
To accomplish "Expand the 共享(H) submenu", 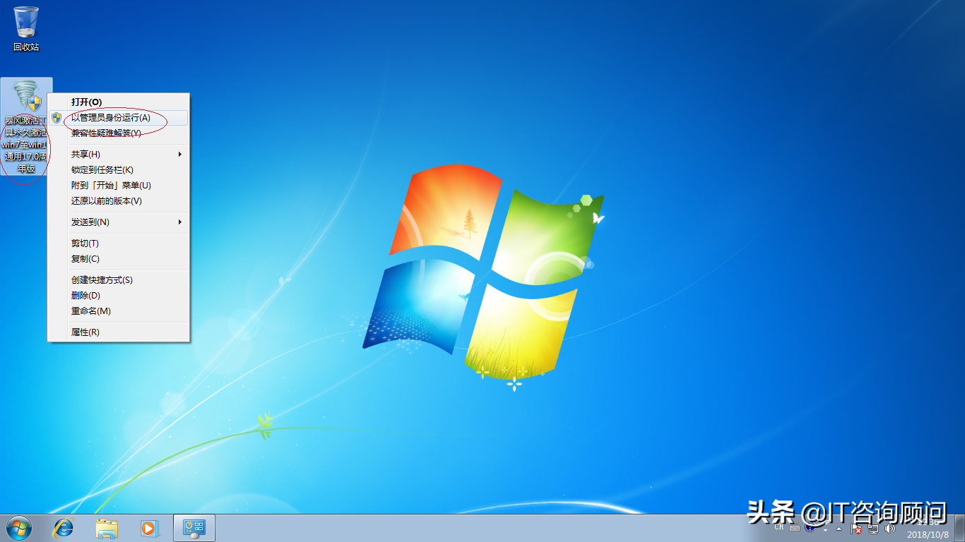I will 118,154.
